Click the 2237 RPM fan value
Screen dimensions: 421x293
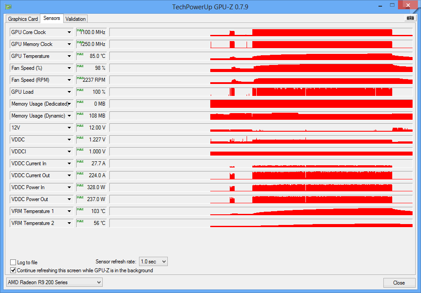tap(92, 80)
